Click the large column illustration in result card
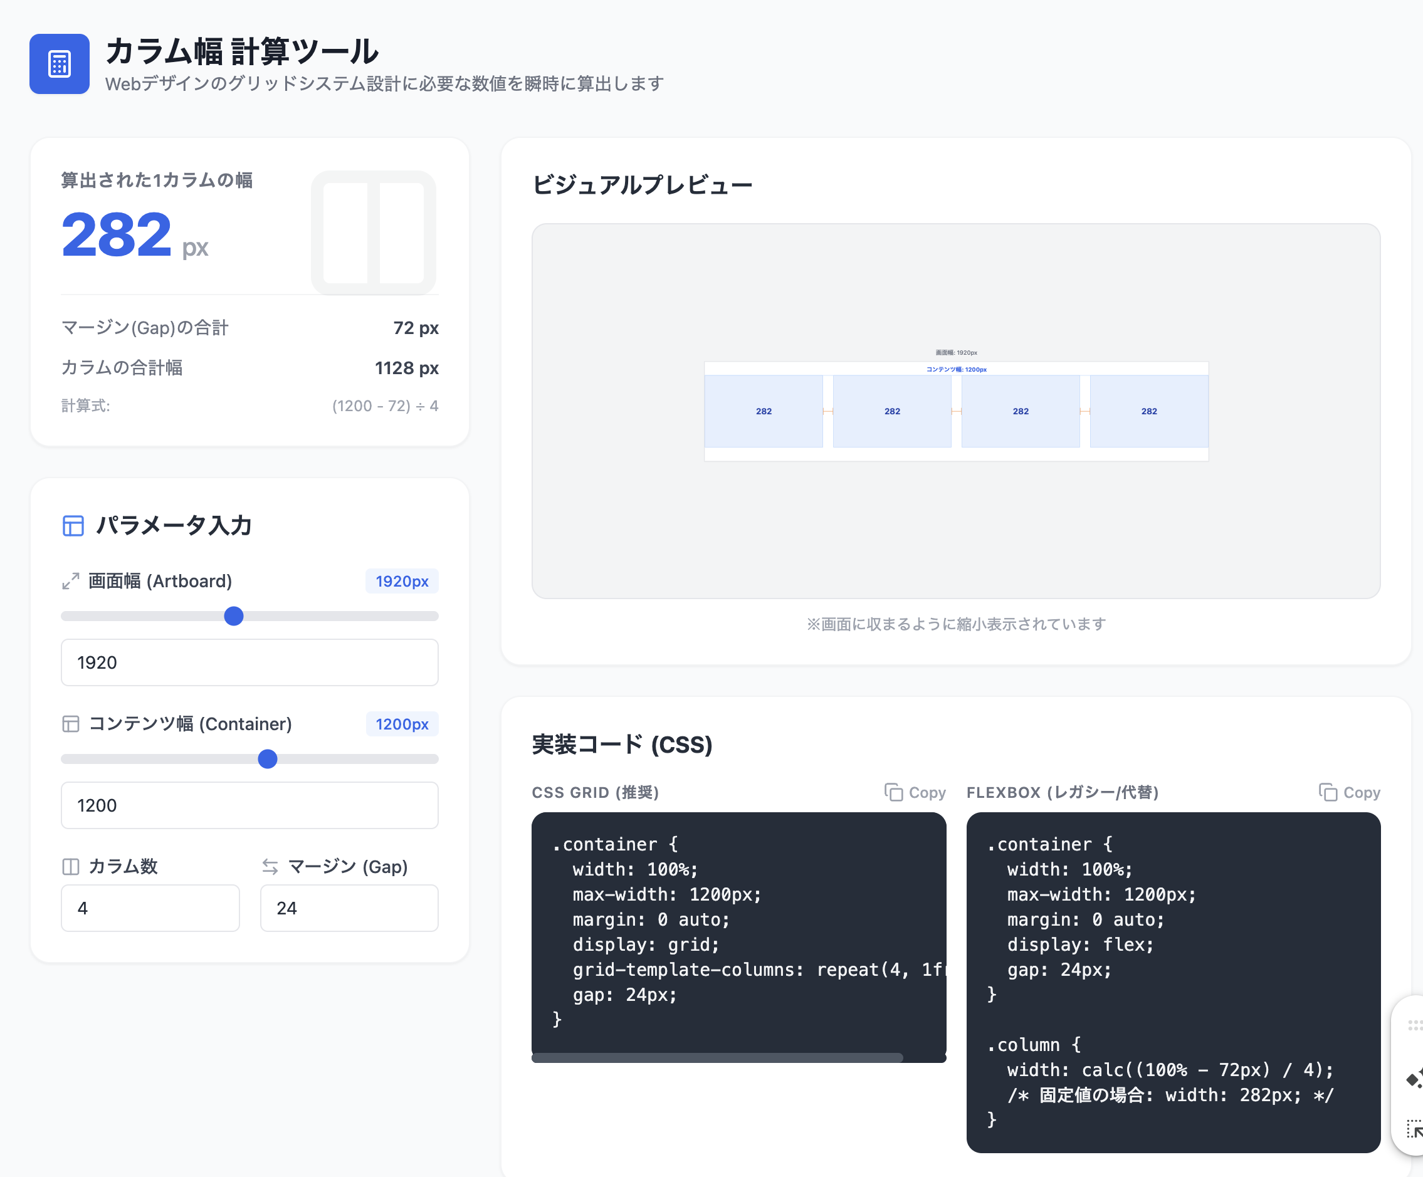The width and height of the screenshot is (1423, 1177). point(374,233)
